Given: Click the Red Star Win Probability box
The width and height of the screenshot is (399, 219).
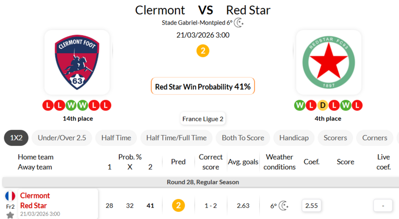Looking at the screenshot, I should point(203,86).
